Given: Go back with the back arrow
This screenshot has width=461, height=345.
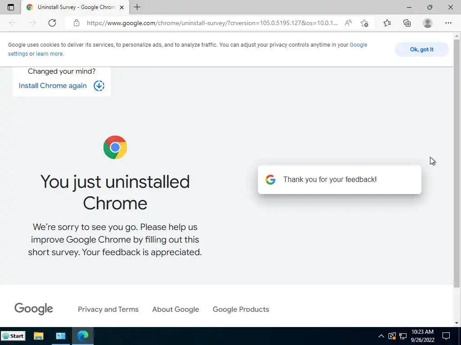Looking at the screenshot, I should point(13,23).
